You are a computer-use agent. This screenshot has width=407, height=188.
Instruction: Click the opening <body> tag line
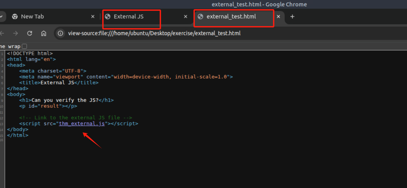pos(16,94)
